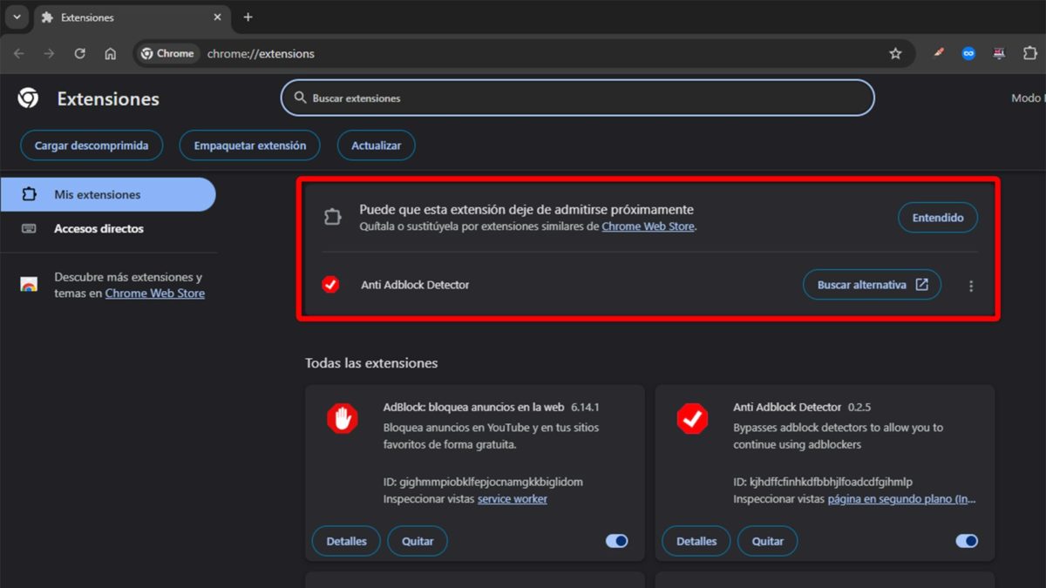Go back to previous page
Image resolution: width=1046 pixels, height=588 pixels.
(x=19, y=53)
